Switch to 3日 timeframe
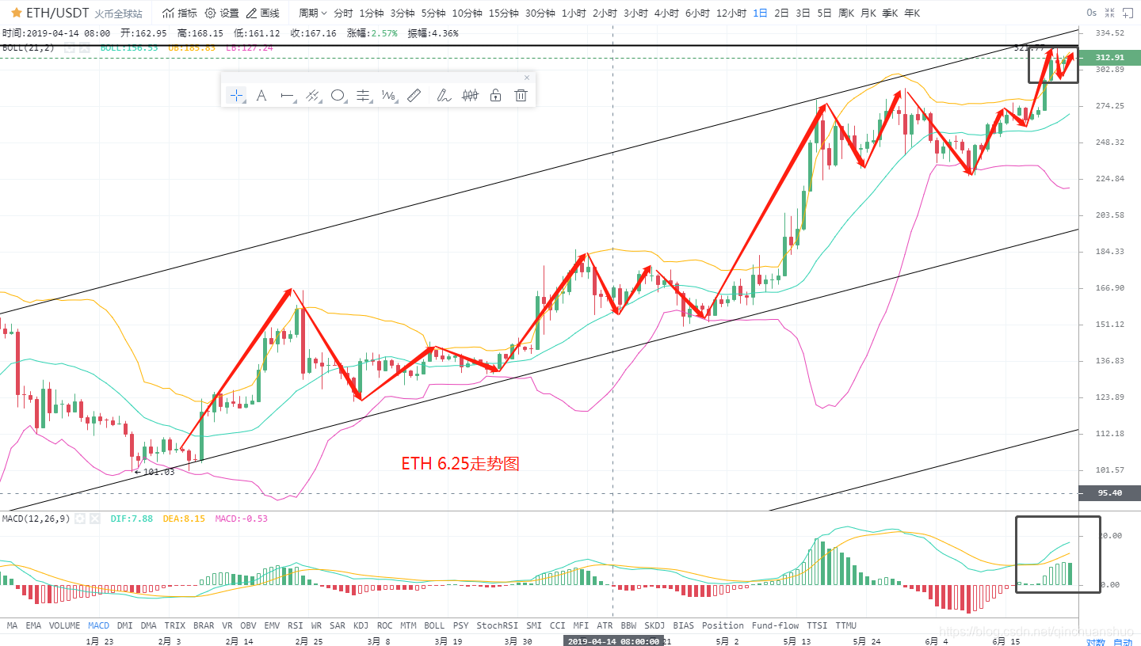 click(803, 13)
